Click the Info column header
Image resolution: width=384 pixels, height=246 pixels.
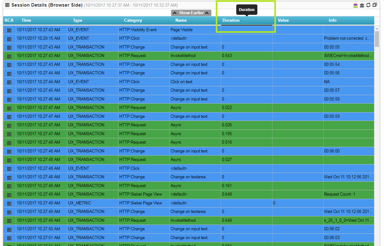pos(332,20)
